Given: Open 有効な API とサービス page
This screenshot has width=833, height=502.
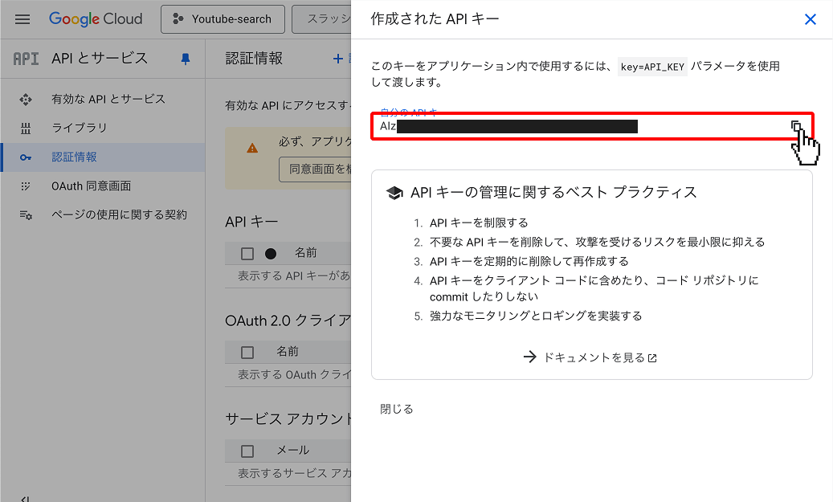Looking at the screenshot, I should coord(108,99).
